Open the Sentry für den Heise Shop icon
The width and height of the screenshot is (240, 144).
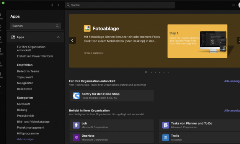[76, 96]
